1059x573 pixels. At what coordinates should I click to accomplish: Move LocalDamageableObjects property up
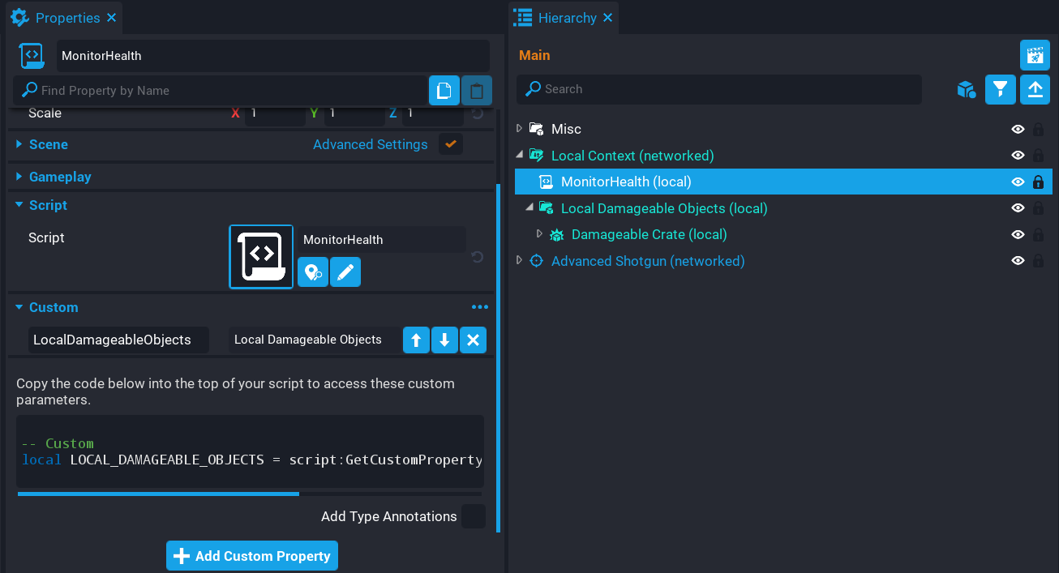(416, 340)
